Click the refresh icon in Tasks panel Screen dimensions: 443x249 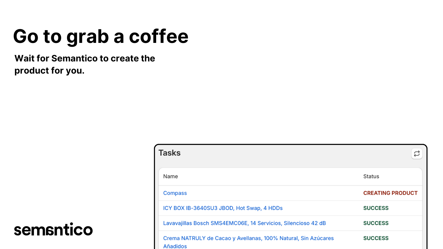click(417, 154)
